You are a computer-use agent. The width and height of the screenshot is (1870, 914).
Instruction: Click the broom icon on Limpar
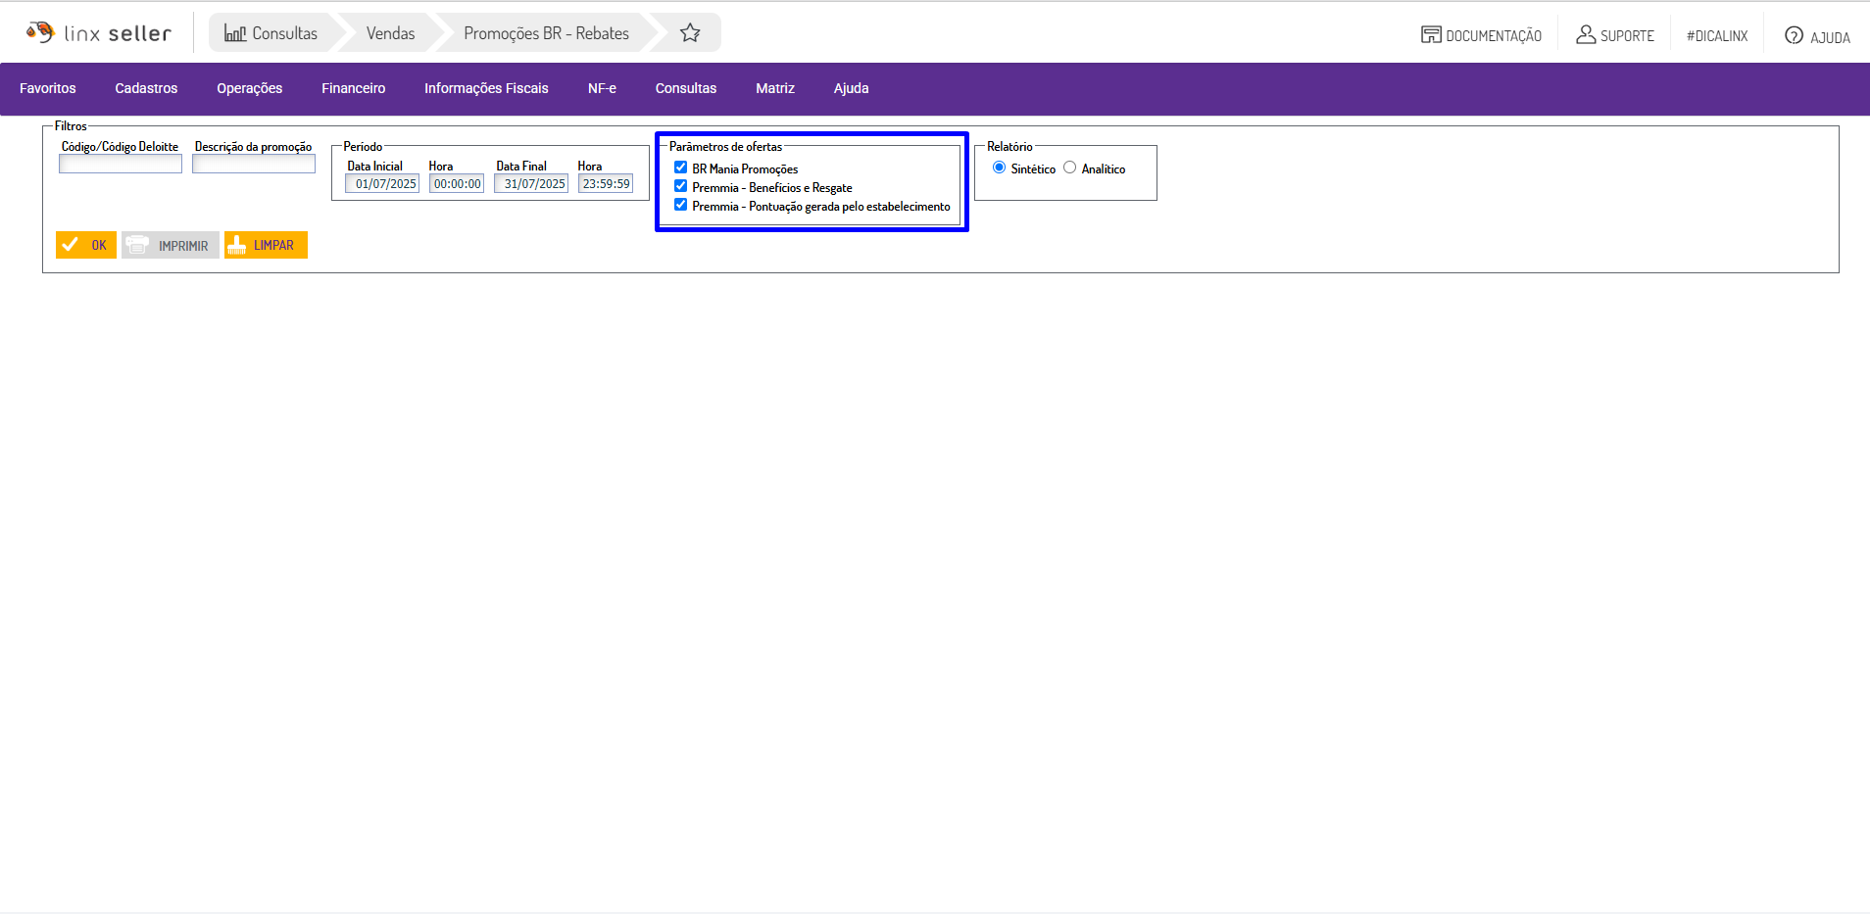[236, 245]
